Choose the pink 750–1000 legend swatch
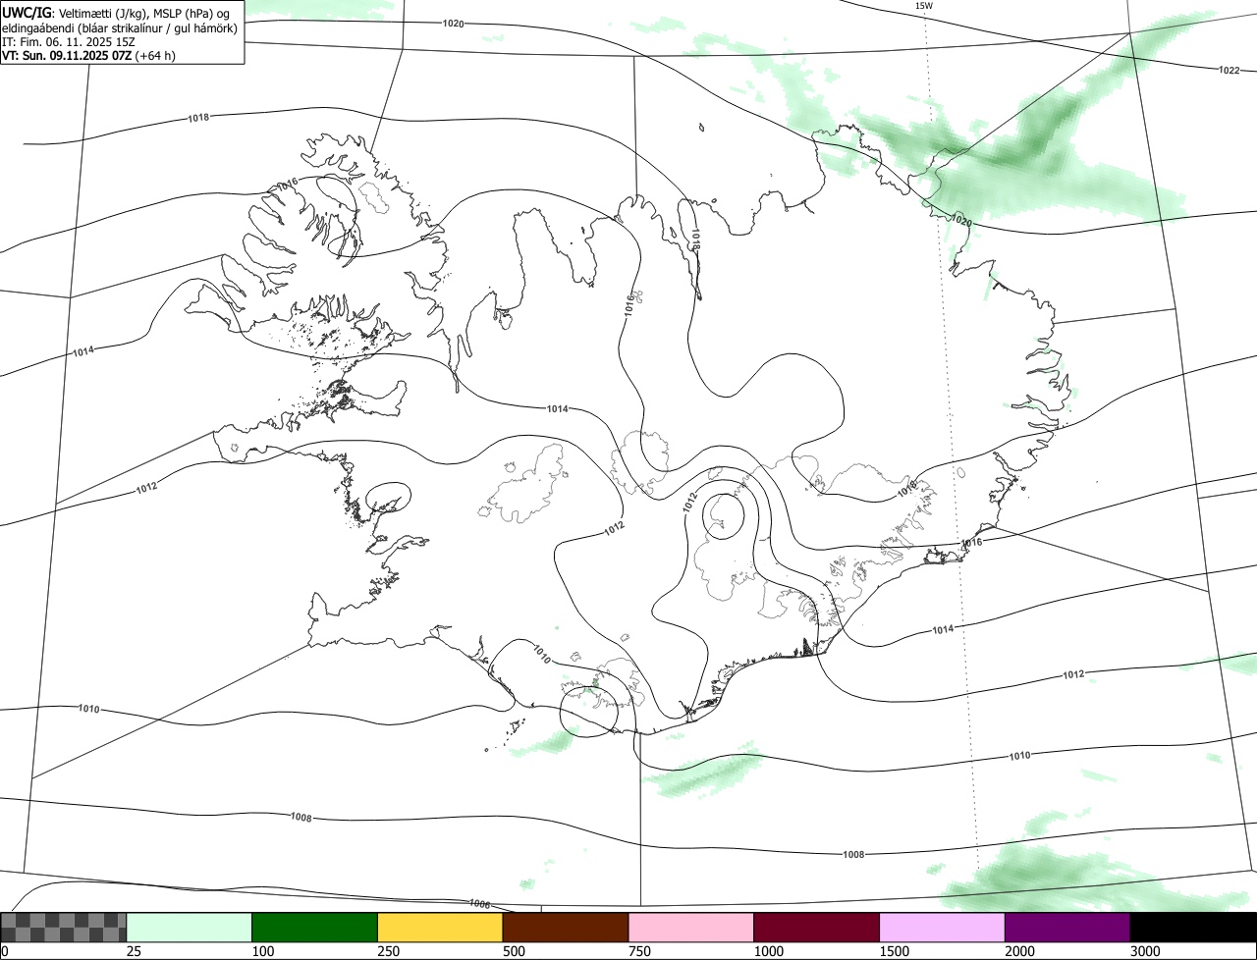1257x960 pixels. tap(691, 928)
